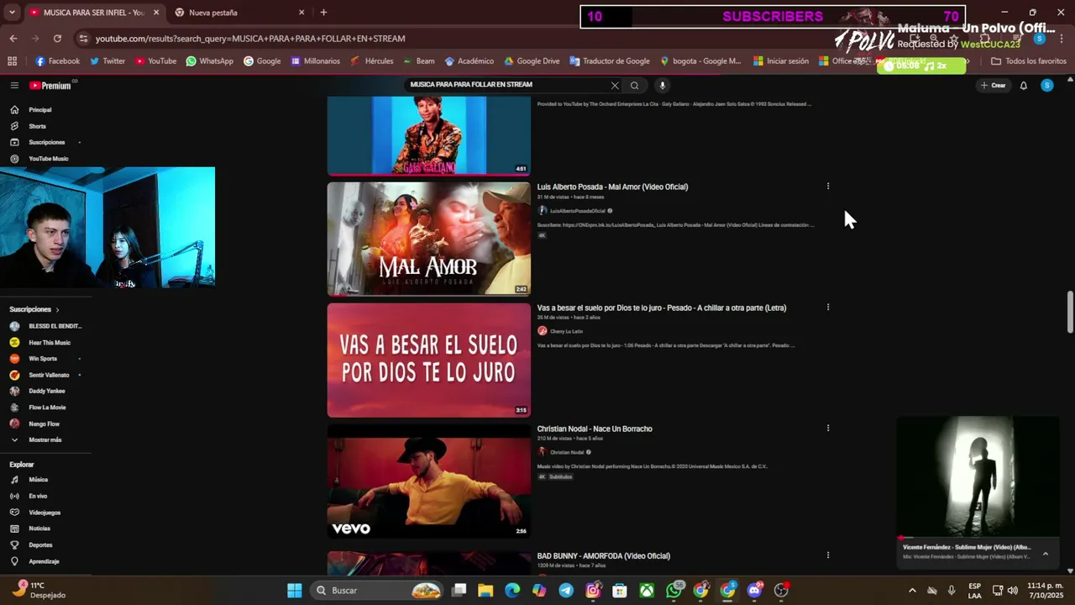Expand the Suscripciones section header
Viewport: 1075px width, 605px height.
(x=34, y=309)
